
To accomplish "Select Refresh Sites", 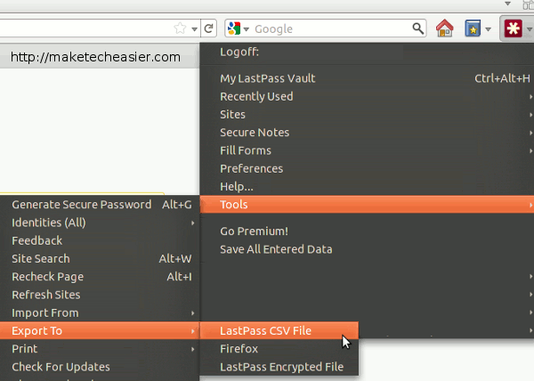I will [x=100, y=295].
